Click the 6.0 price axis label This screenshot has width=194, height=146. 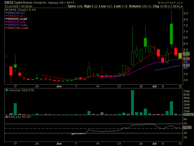click(185, 44)
